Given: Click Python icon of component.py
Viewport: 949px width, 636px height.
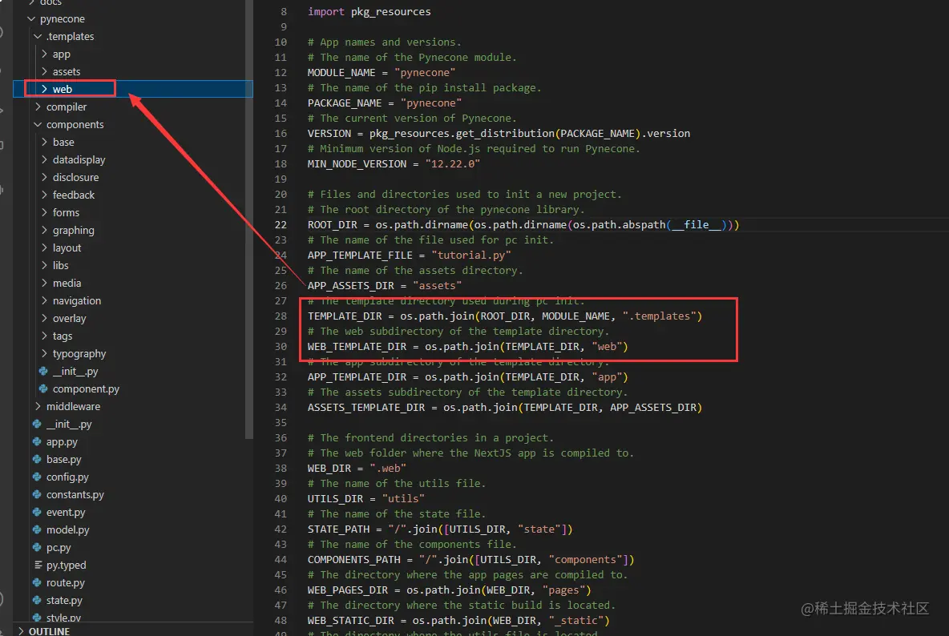Looking at the screenshot, I should tap(43, 388).
